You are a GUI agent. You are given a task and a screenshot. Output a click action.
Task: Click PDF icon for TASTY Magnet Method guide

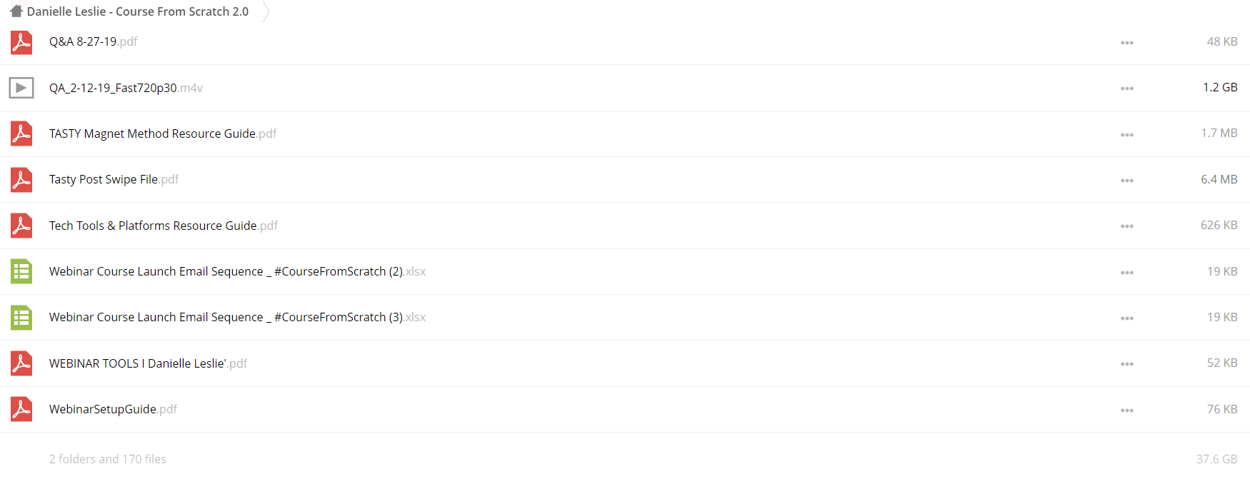[21, 133]
